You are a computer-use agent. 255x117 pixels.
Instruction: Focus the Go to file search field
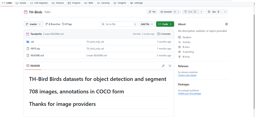tap(118, 24)
